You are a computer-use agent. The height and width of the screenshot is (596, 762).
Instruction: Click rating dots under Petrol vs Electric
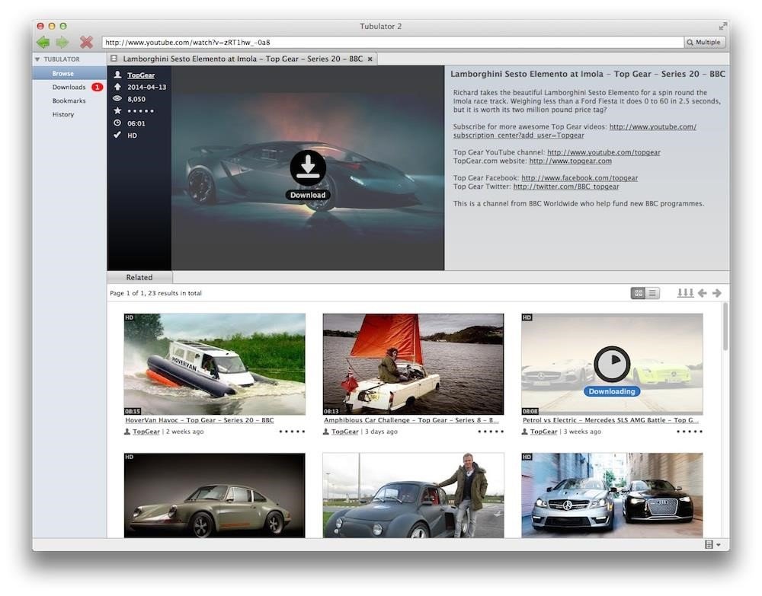pos(690,432)
